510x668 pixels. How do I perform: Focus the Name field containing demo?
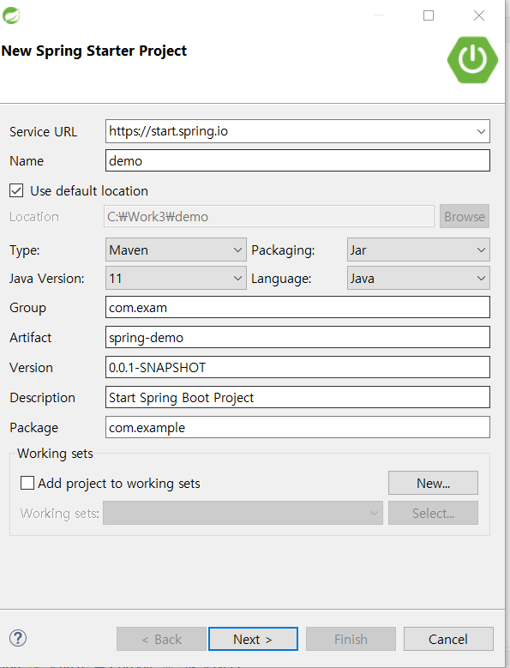[x=297, y=160]
